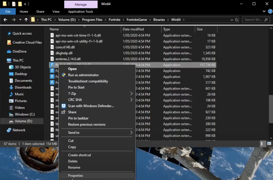Viewport: 273px width, 180px height.
Task: Click the Up one level arrow
Action: click(x=26, y=20)
